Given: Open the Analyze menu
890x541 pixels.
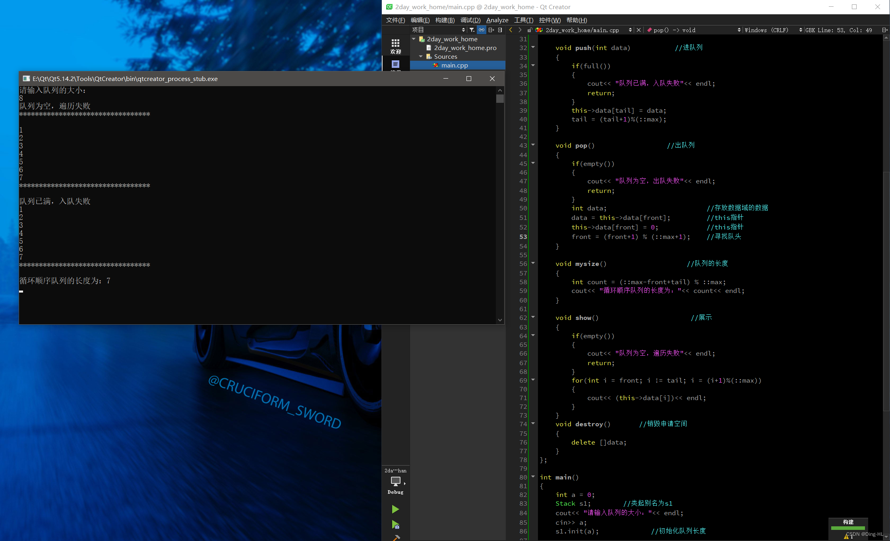Looking at the screenshot, I should pyautogui.click(x=497, y=20).
